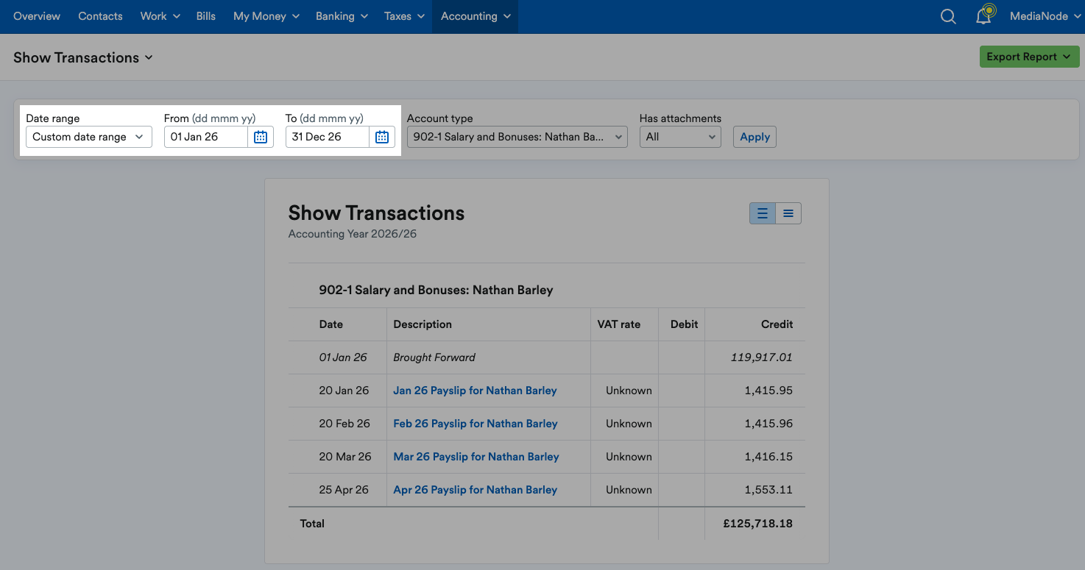Click the 20 Jan 26 date cell
This screenshot has height=570, width=1085.
point(344,391)
